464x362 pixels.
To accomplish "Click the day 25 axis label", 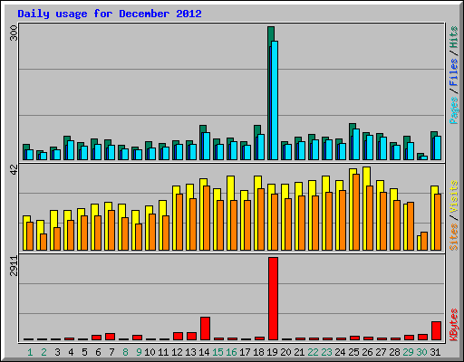I will 353,352.
